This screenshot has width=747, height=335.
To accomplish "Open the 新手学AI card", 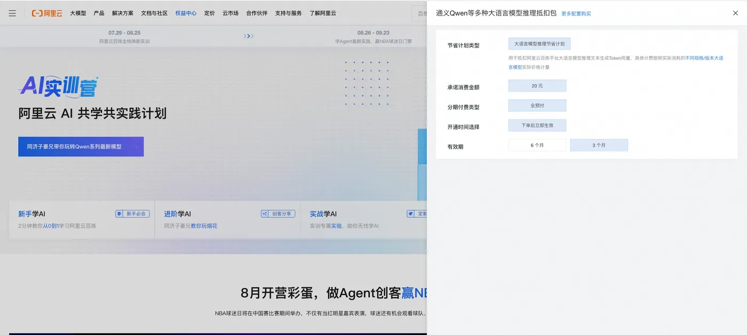I will [x=82, y=219].
